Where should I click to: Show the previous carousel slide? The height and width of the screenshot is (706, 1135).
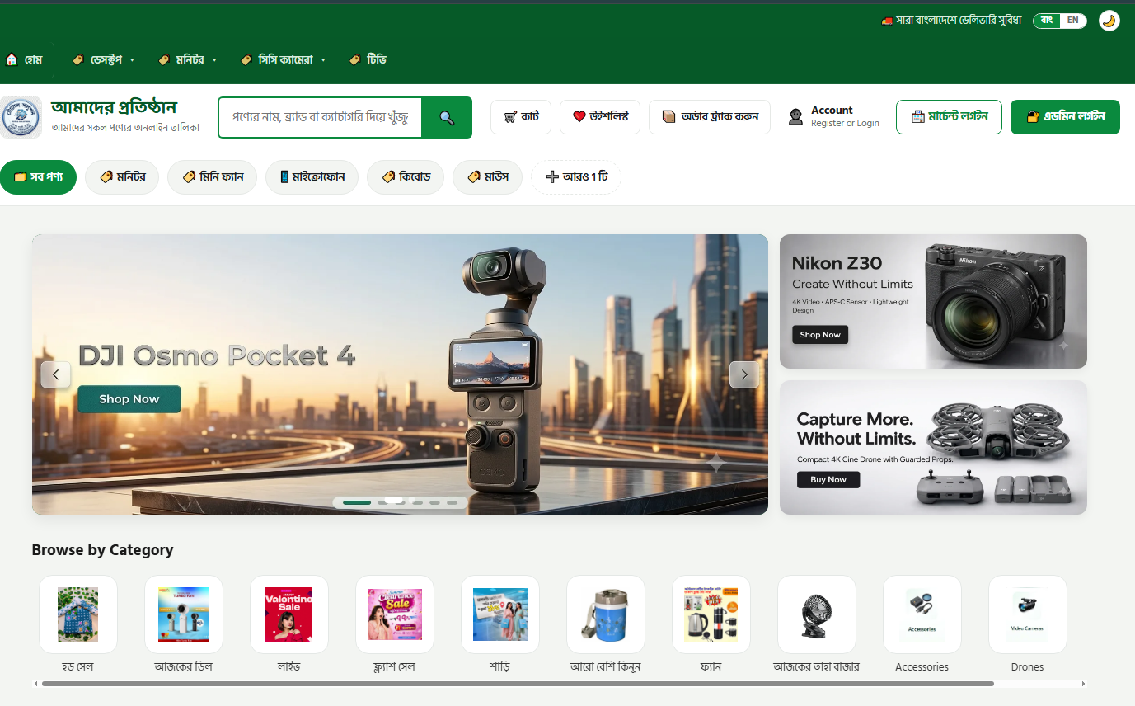[x=55, y=374]
